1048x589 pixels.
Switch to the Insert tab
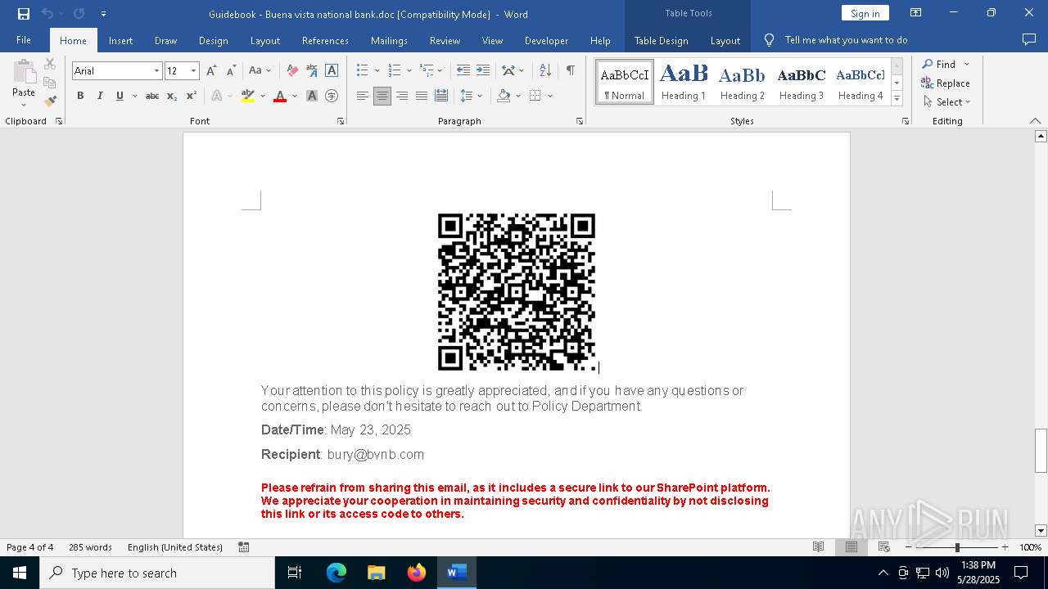click(120, 40)
